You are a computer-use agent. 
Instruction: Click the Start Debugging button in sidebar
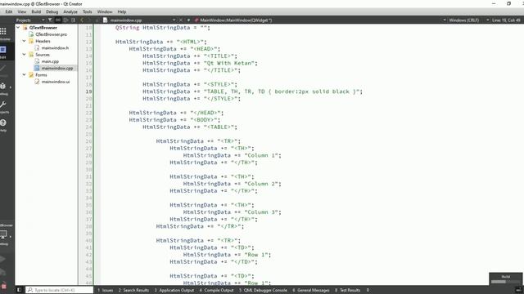click(x=3, y=273)
